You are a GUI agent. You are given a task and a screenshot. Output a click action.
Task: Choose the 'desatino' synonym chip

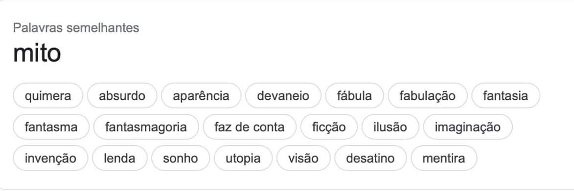click(370, 158)
